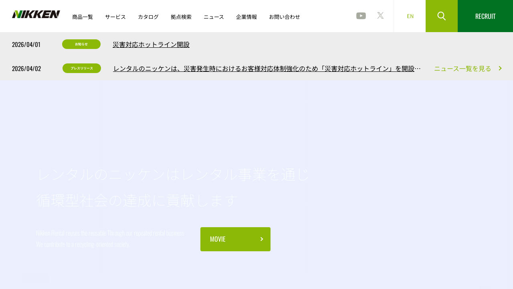Open the RECRUIT page
This screenshot has height=289, width=513.
(485, 16)
